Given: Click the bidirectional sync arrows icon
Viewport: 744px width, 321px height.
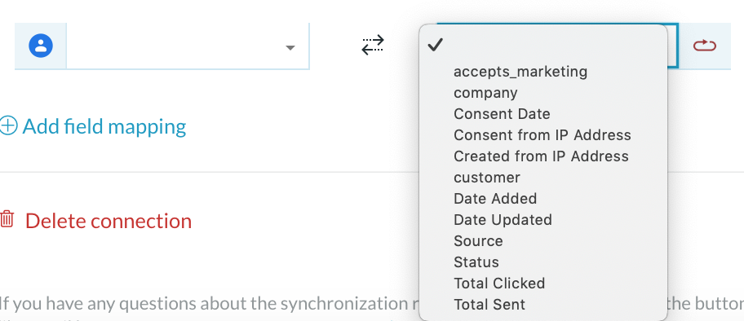Looking at the screenshot, I should click(x=373, y=45).
